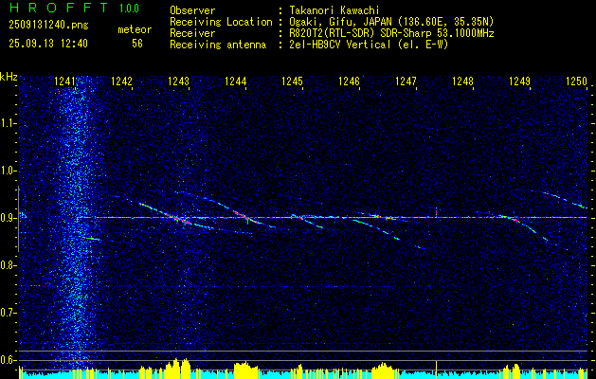Click the descending echo trace near 1249

coord(527,226)
